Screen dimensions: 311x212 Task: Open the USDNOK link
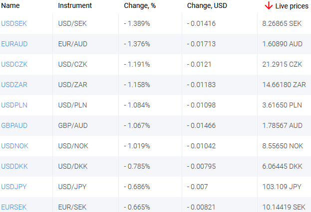[x=14, y=146]
